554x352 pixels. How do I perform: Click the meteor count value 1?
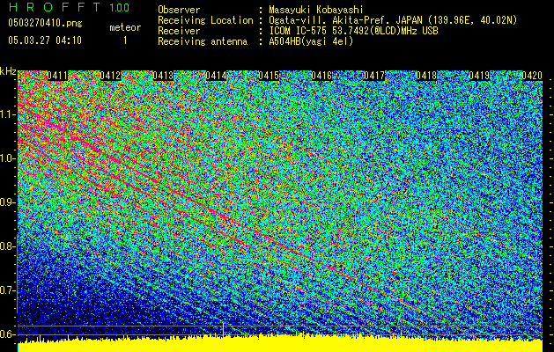click(x=125, y=40)
